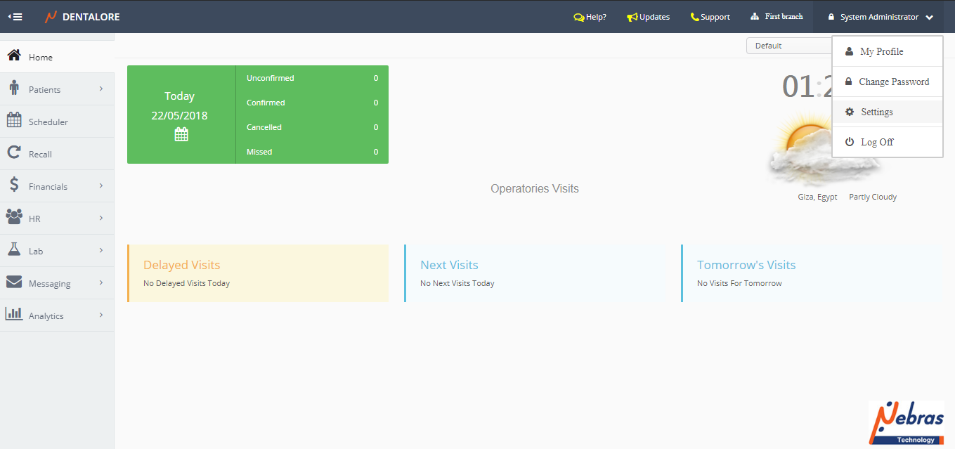Click the Lab flask icon

14,249
